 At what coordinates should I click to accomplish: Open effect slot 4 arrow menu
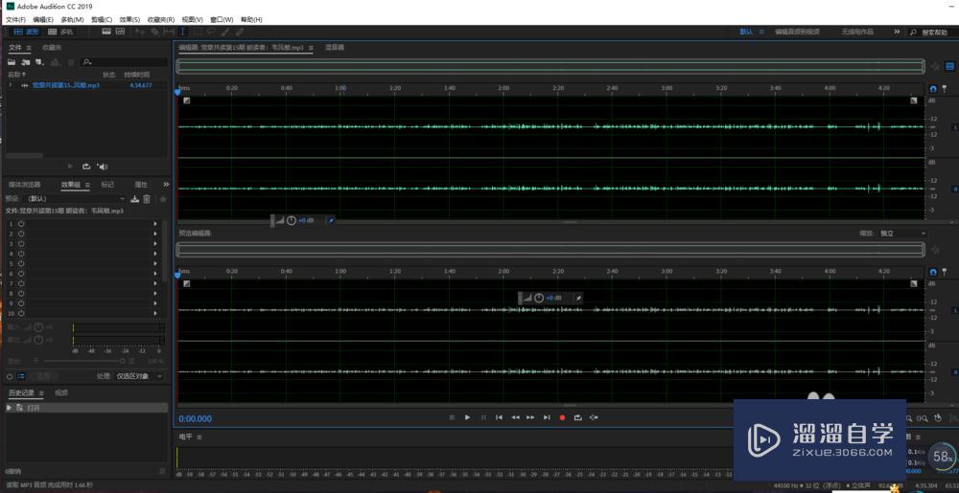[155, 254]
